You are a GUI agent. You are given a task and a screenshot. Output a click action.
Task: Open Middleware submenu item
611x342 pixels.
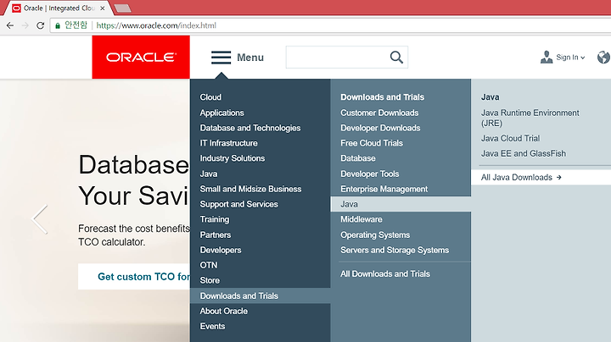coord(362,219)
